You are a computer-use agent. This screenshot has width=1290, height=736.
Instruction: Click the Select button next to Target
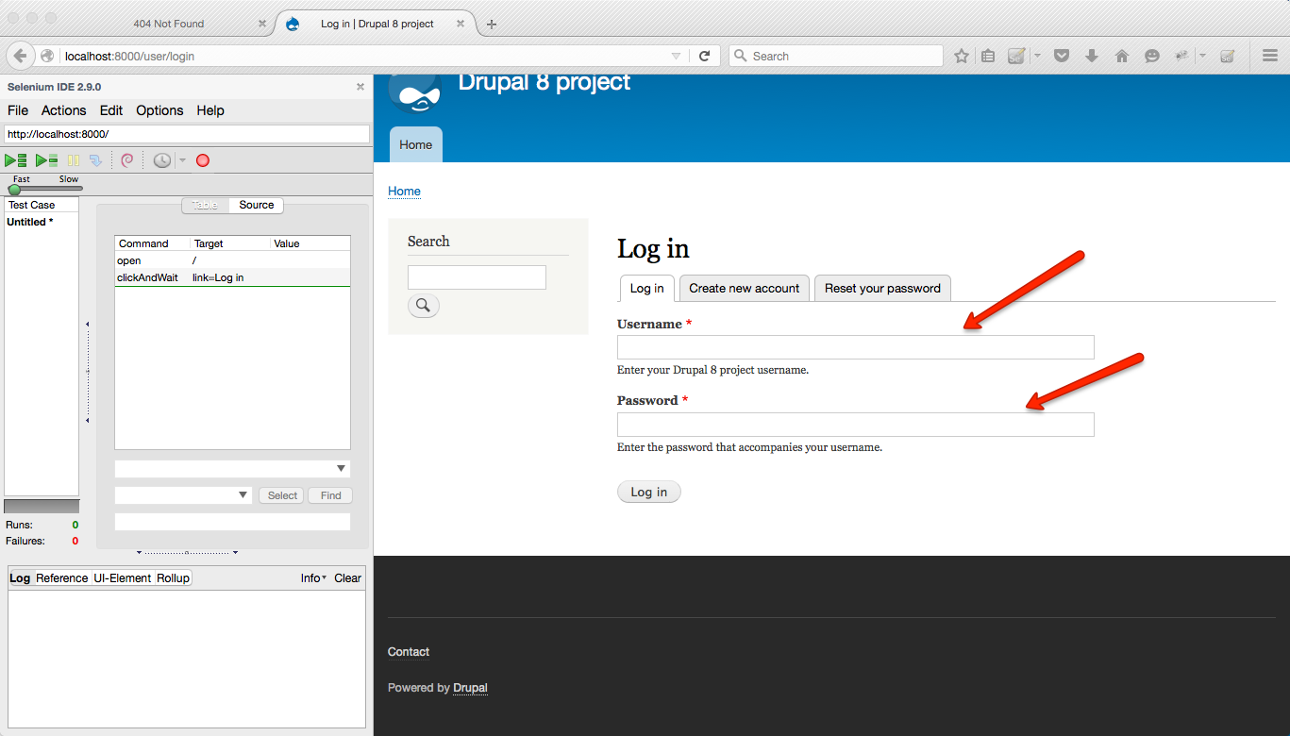click(x=282, y=495)
